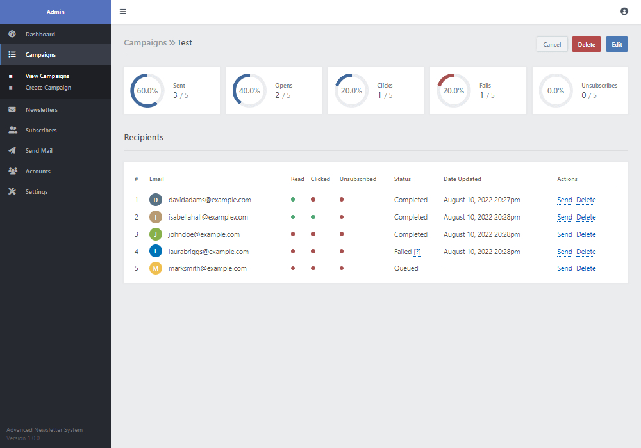Click the Cancel button
Image resolution: width=641 pixels, height=448 pixels.
(552, 44)
